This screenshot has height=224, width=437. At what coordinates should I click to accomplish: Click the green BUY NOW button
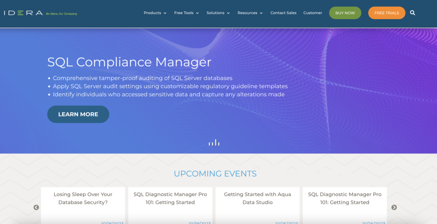(345, 13)
